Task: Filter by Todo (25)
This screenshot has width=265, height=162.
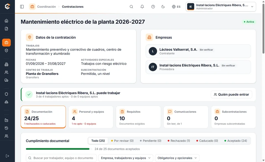Action: [98, 141]
